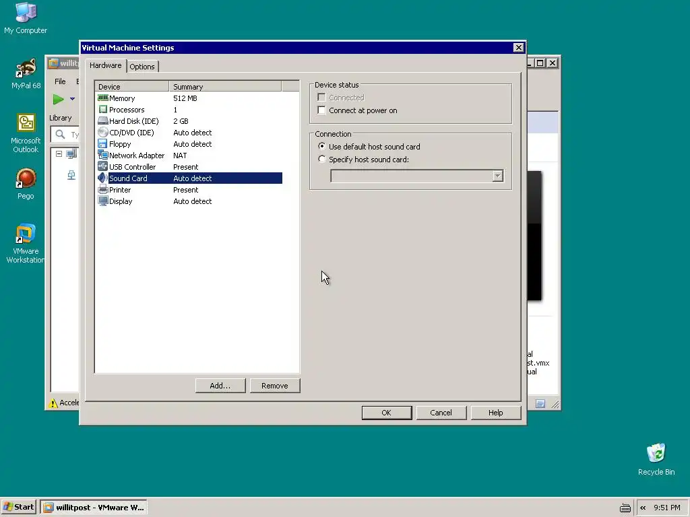
Task: Open power-on dropdown arrow beside play button
Action: coord(72,100)
